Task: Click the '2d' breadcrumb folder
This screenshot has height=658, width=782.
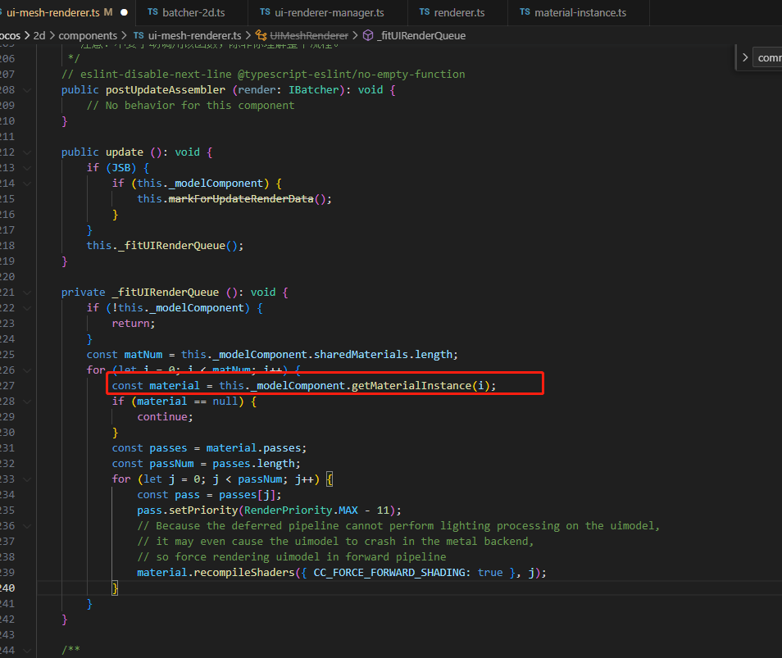Action: [39, 36]
